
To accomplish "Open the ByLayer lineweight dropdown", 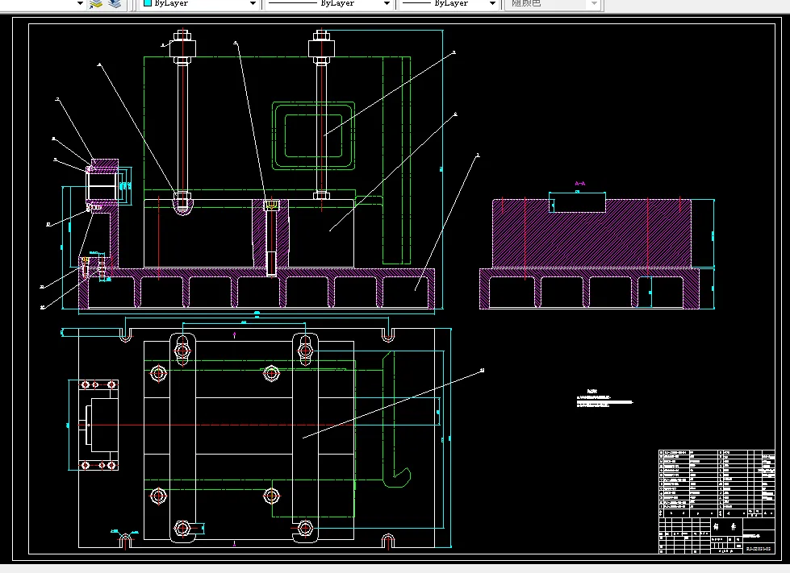I will 449,3.
